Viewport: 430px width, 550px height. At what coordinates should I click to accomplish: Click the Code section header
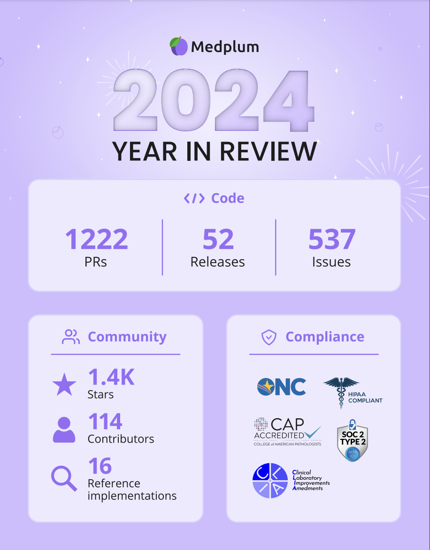pyautogui.click(x=214, y=198)
